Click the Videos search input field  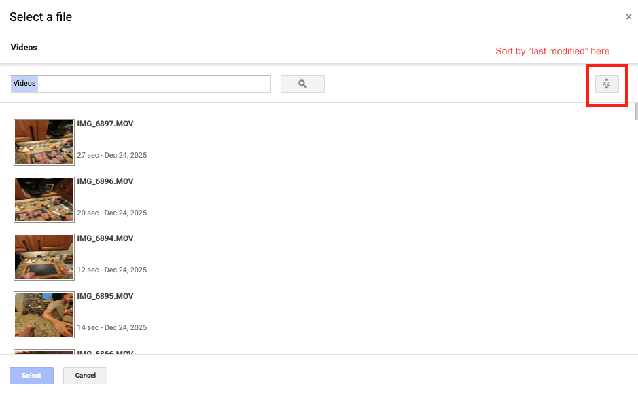tap(141, 84)
